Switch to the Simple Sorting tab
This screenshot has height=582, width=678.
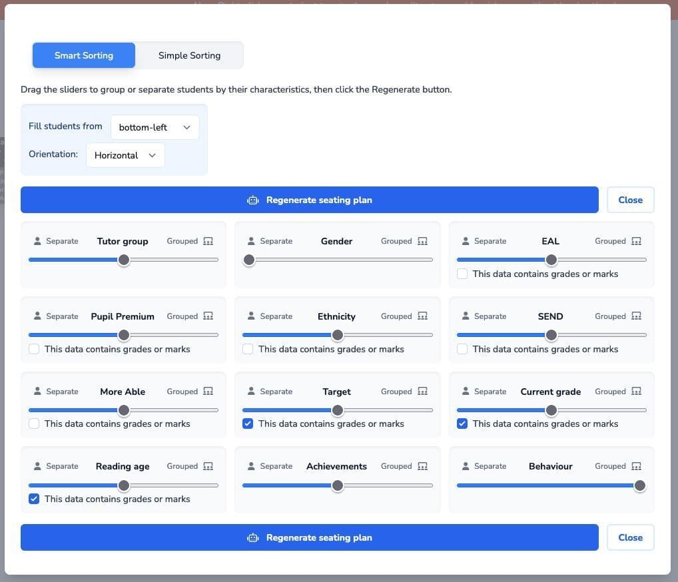(x=189, y=55)
